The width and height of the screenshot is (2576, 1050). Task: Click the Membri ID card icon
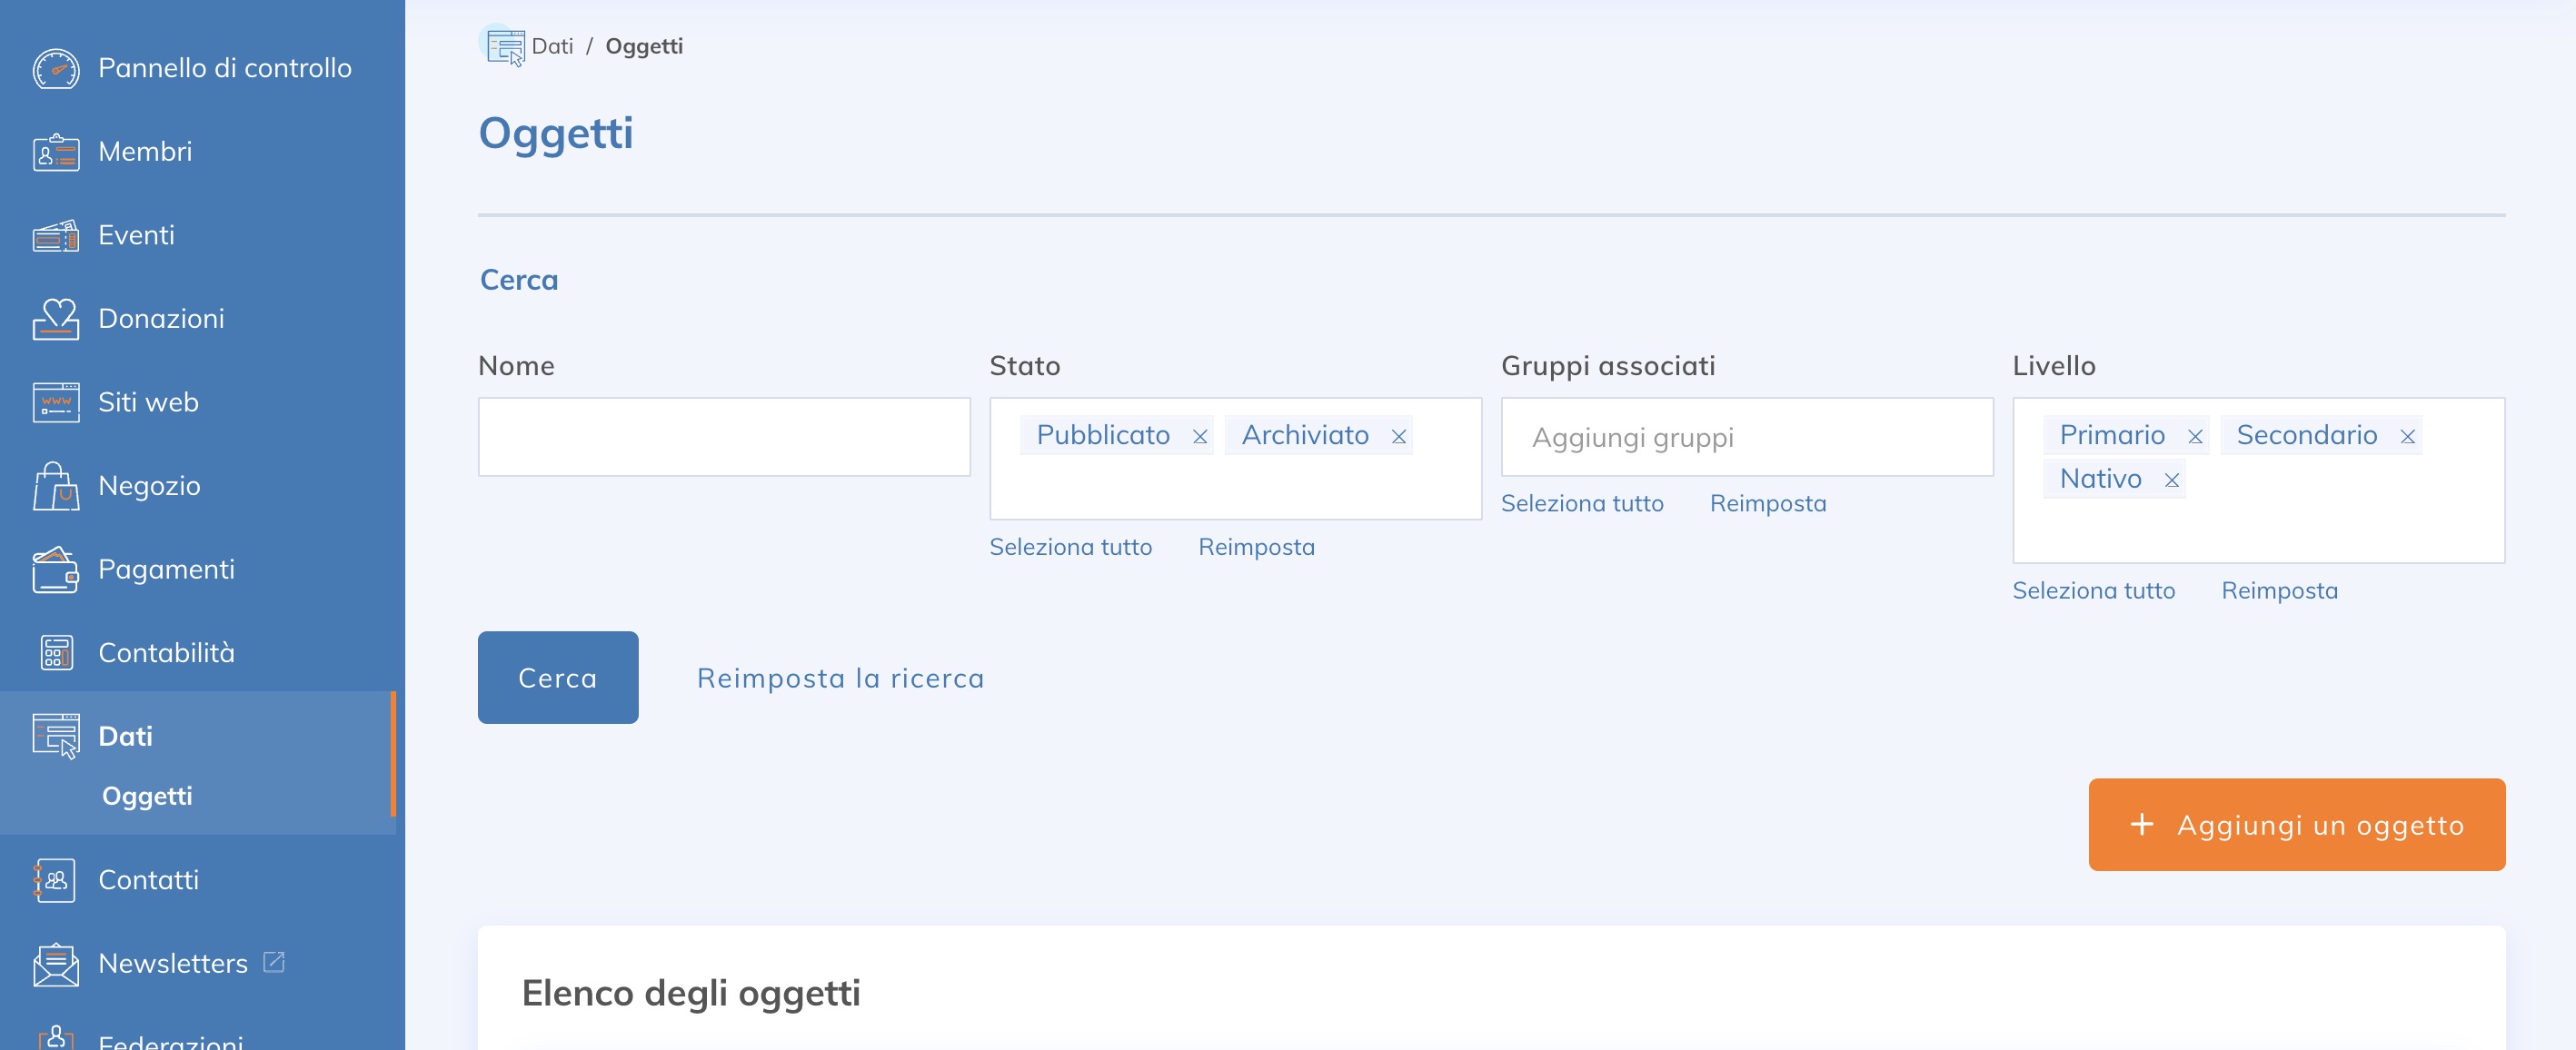56,152
